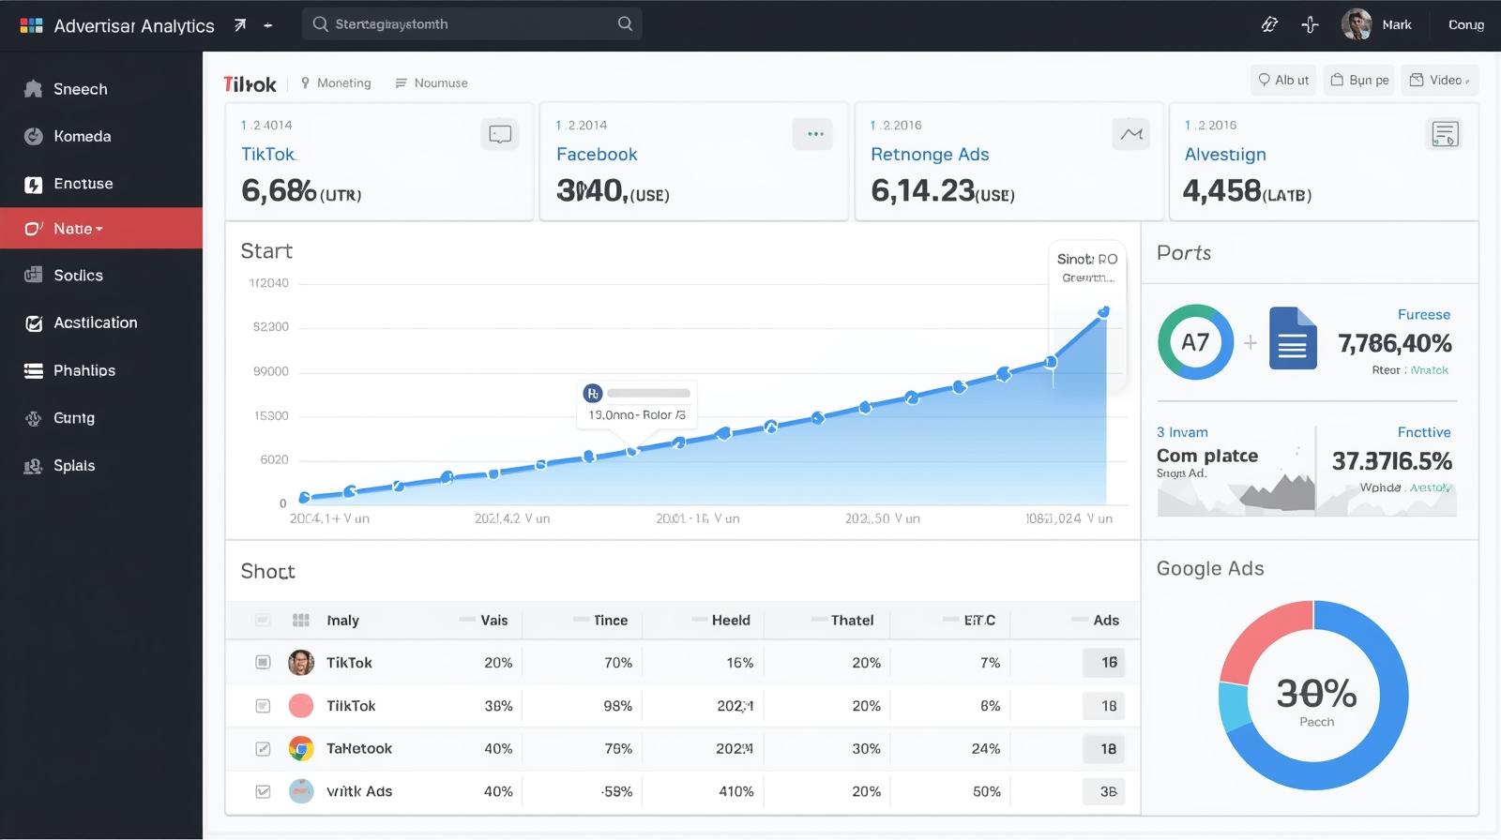Click the Alb ut button
Viewport: 1501px width, 840px height.
pos(1283,81)
